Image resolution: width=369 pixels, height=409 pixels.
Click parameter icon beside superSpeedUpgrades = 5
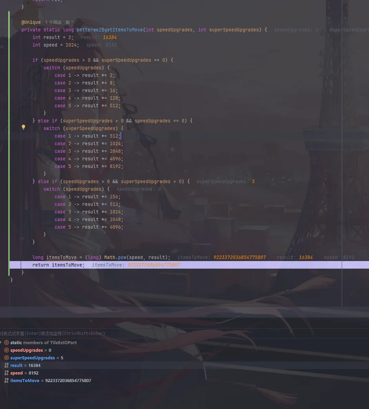[x=7, y=358]
